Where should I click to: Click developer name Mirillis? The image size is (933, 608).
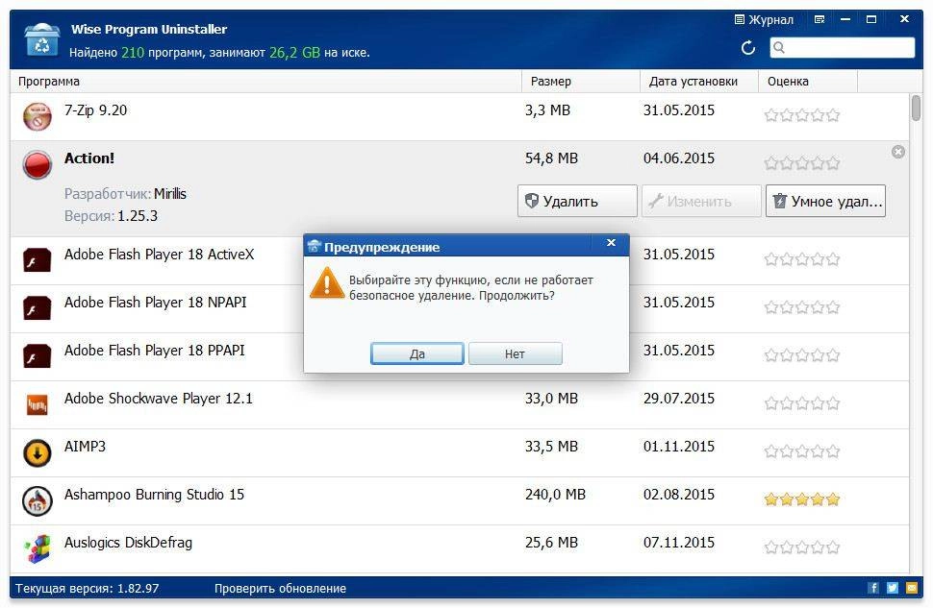tap(170, 194)
